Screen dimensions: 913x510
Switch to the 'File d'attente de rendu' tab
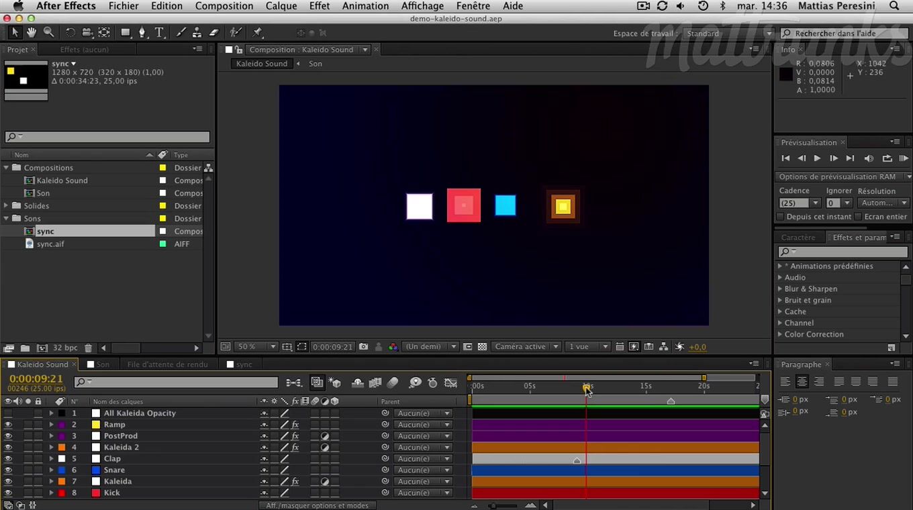167,364
